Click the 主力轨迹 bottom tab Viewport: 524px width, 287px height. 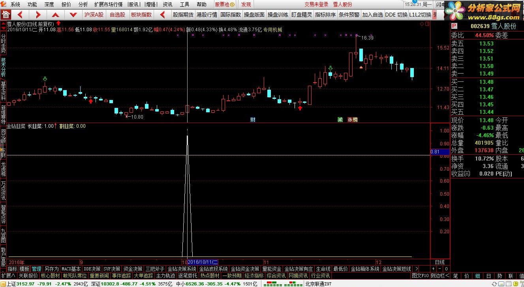coord(165,276)
